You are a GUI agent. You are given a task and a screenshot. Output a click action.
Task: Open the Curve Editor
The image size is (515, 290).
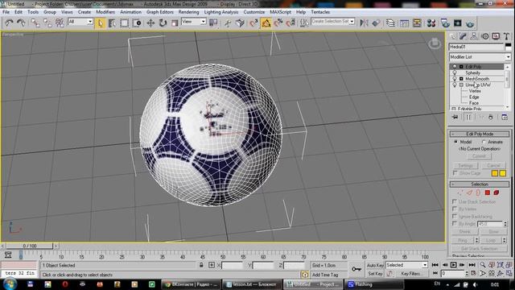point(404,23)
